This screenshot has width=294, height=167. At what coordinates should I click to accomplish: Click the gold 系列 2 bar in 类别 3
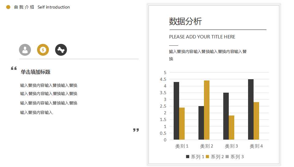tap(232, 128)
